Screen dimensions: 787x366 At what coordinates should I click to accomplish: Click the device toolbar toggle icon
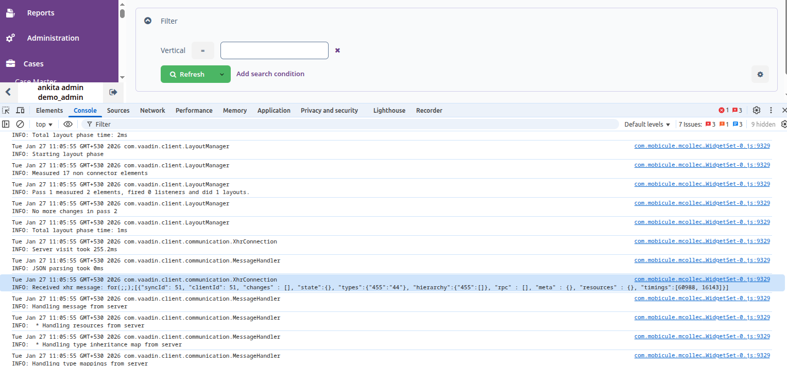(20, 110)
